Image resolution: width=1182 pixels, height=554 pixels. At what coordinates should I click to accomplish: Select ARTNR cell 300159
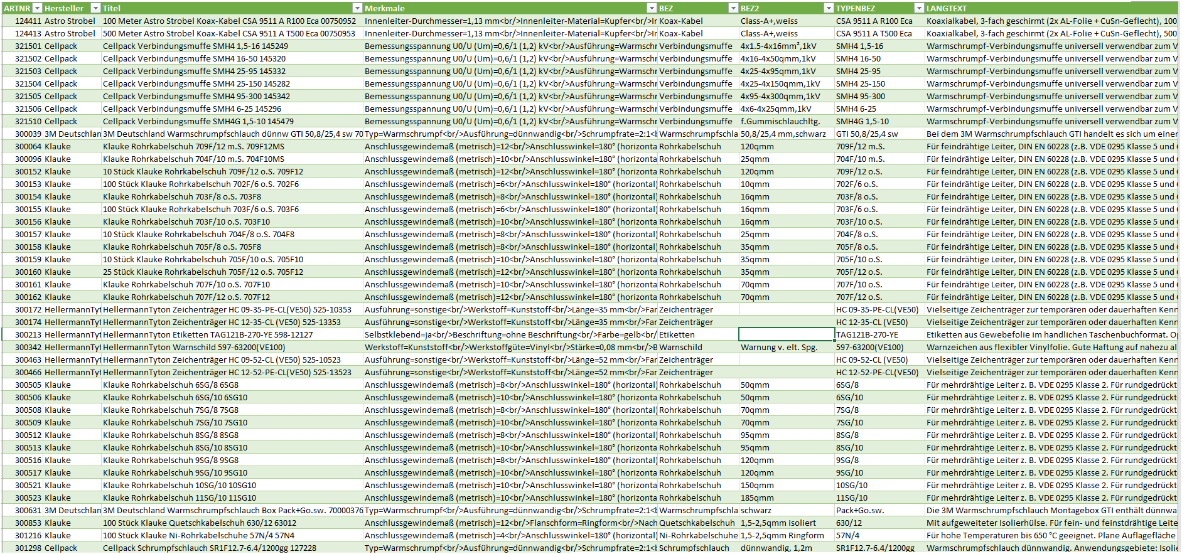click(x=23, y=259)
